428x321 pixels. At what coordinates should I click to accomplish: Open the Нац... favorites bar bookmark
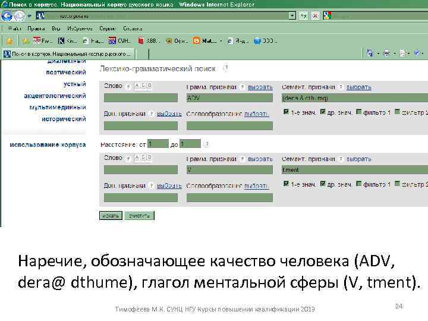(93, 41)
